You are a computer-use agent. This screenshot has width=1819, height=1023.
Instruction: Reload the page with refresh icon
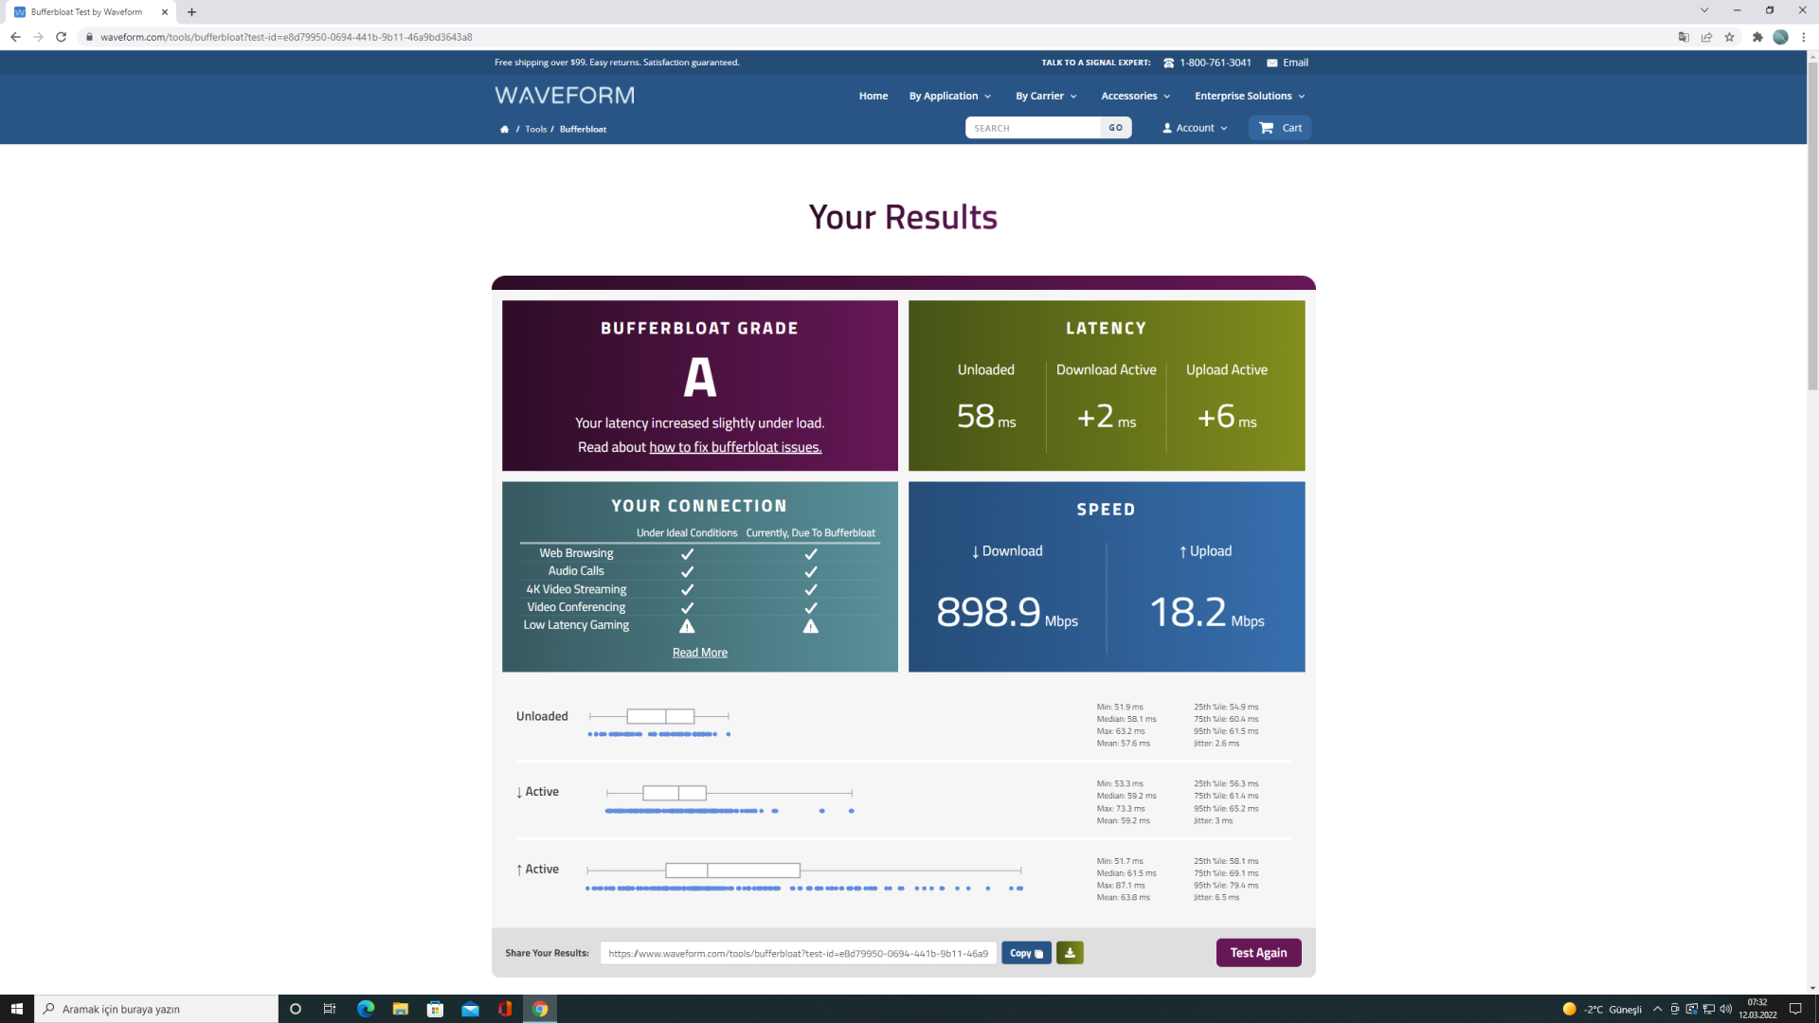click(62, 37)
